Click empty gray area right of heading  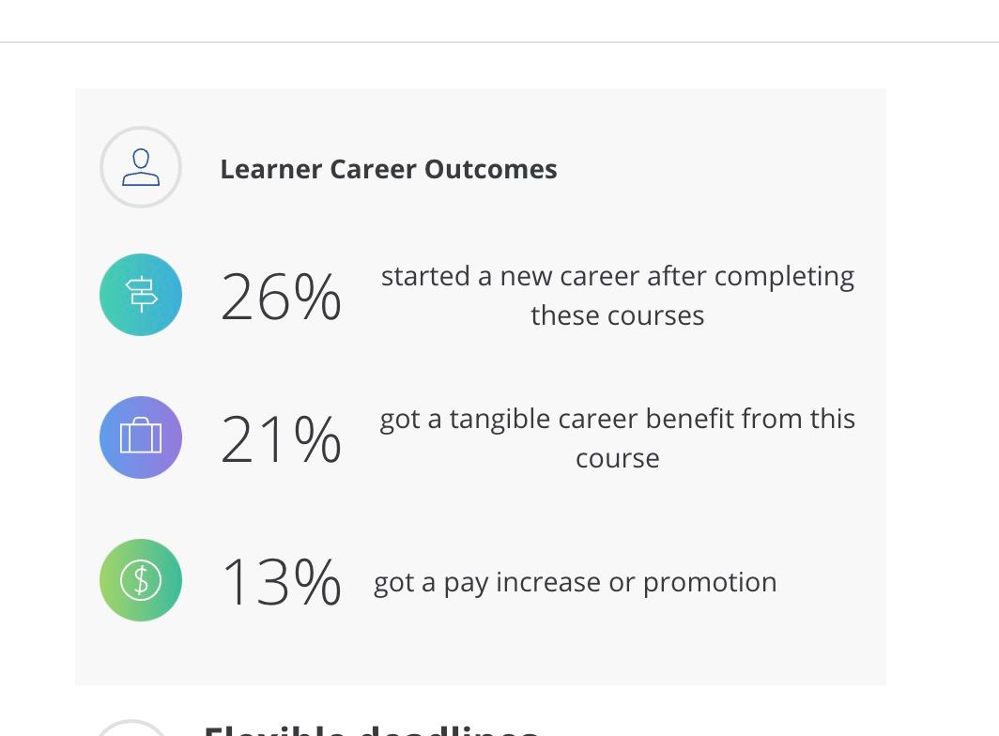point(720,169)
